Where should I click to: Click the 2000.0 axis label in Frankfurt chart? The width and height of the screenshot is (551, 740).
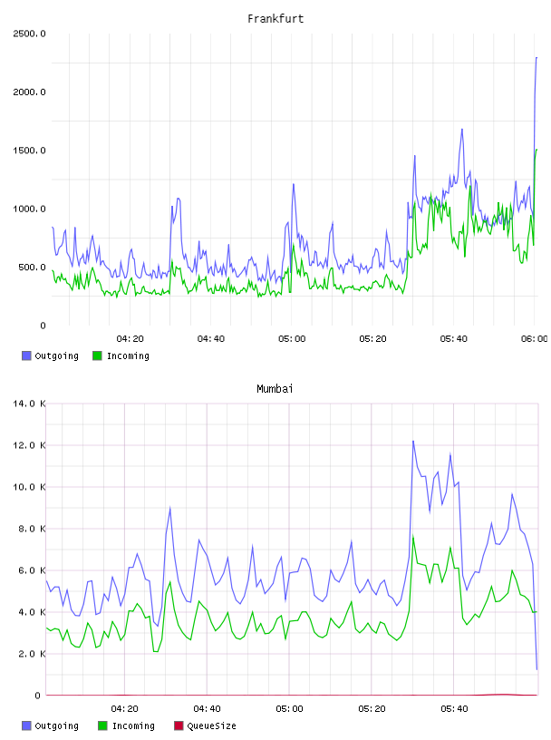(29, 92)
